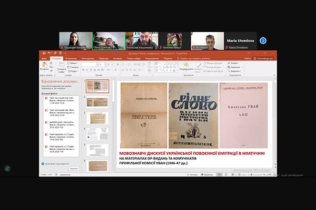Open the font size combo box

tap(102, 65)
